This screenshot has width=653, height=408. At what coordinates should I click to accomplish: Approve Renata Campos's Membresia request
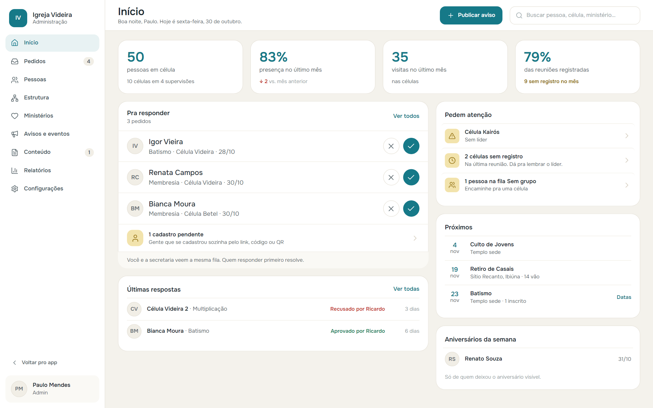(x=411, y=177)
